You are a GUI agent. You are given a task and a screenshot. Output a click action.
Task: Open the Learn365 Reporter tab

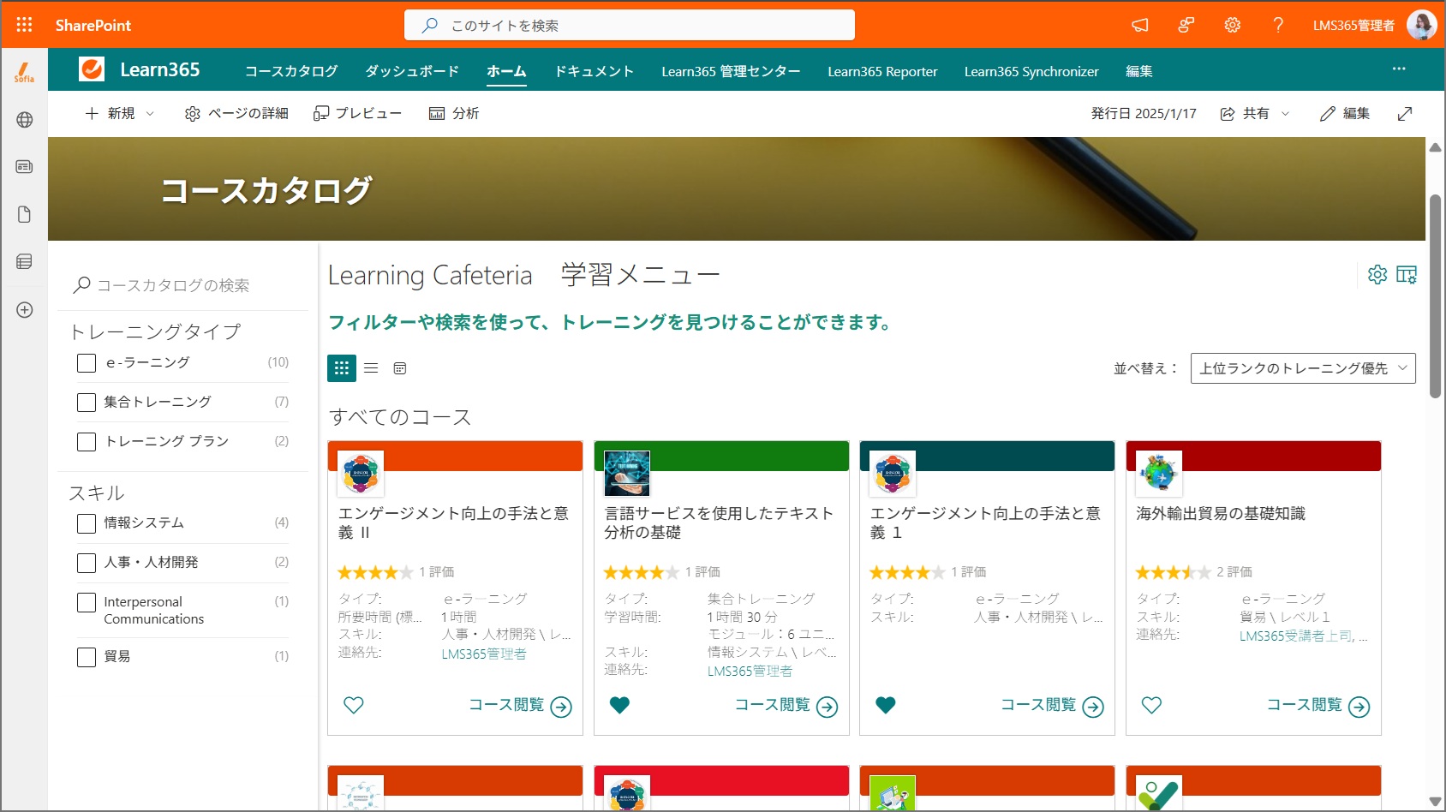(x=882, y=71)
